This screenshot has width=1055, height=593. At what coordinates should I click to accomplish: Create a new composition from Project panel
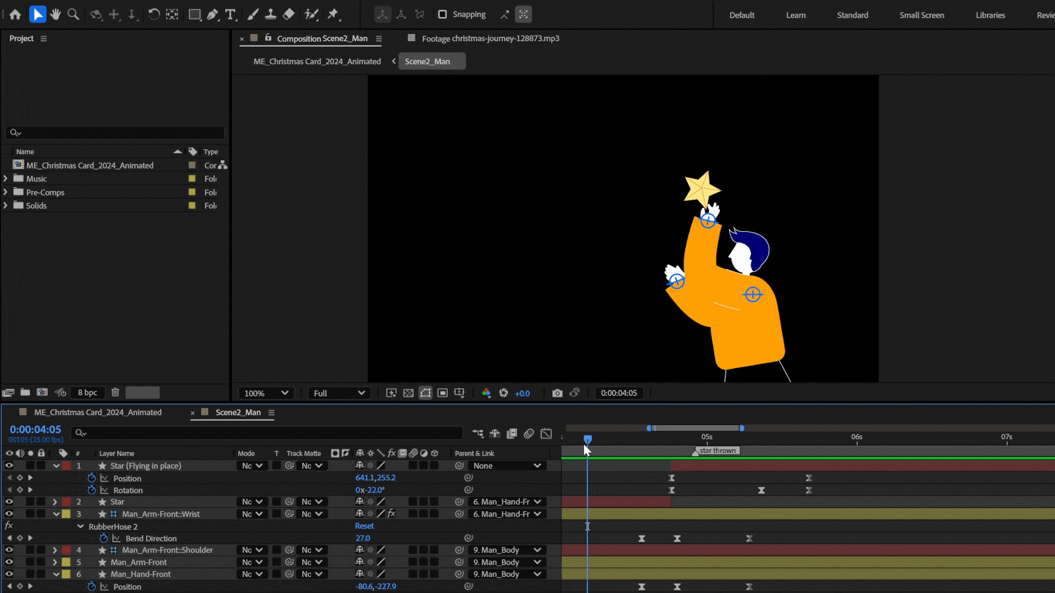click(42, 393)
